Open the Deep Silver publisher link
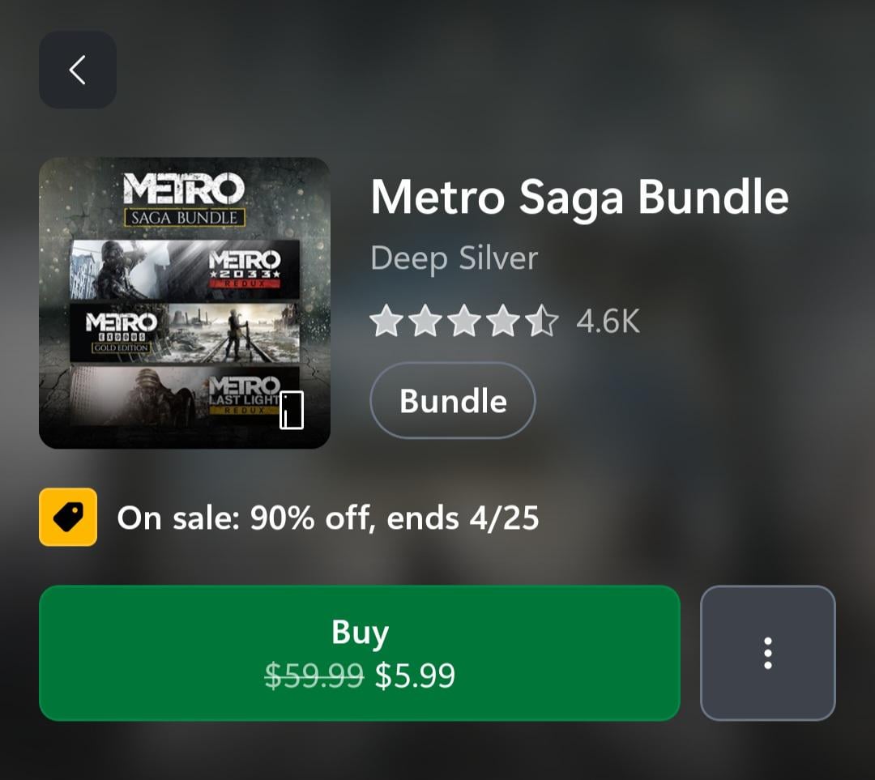The image size is (875, 780). (x=454, y=258)
